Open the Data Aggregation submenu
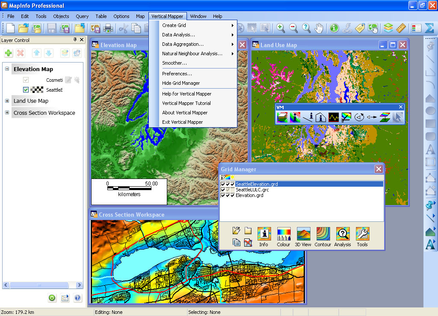Image resolution: width=438 pixels, height=316 pixels. [193, 44]
